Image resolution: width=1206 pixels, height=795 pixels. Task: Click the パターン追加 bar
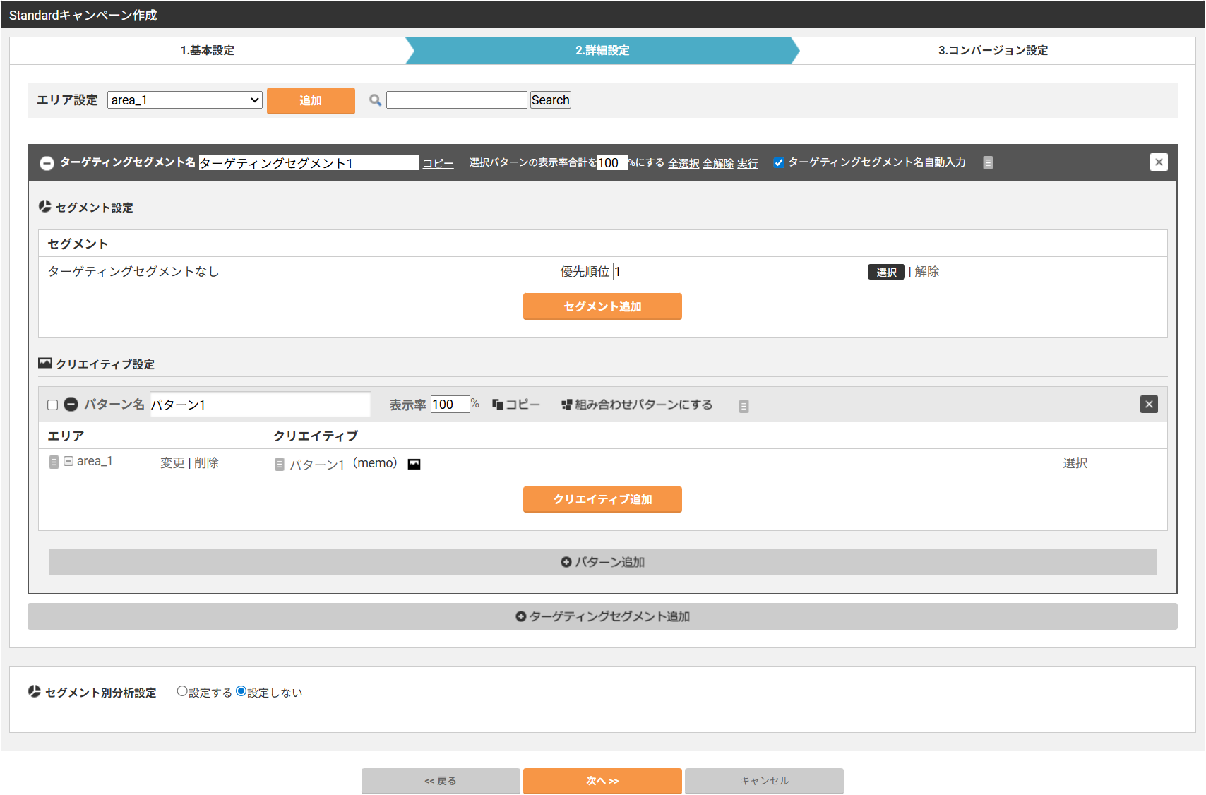[x=602, y=562]
